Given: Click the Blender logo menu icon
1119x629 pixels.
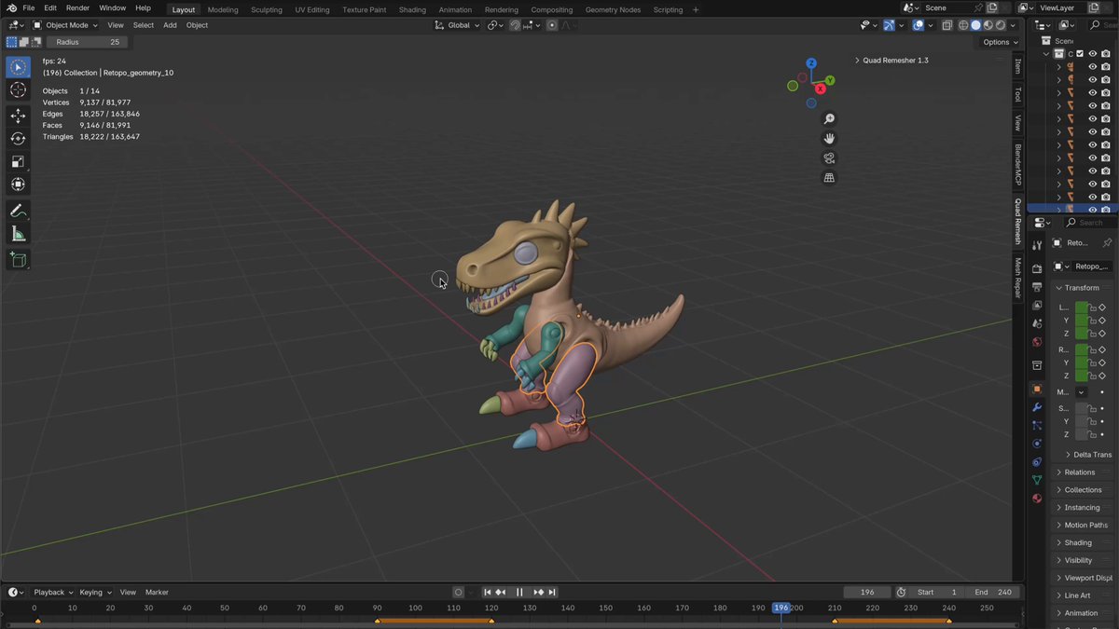Looking at the screenshot, I should tap(10, 8).
